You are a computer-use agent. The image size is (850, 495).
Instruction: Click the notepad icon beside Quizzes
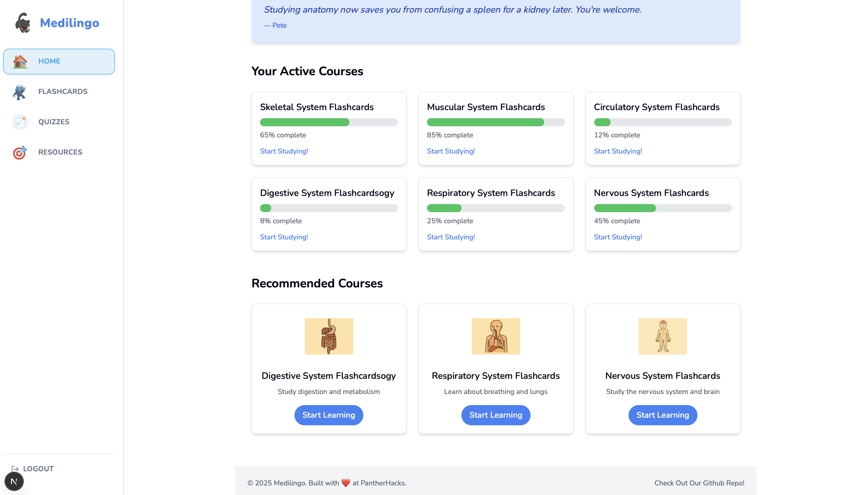click(20, 122)
